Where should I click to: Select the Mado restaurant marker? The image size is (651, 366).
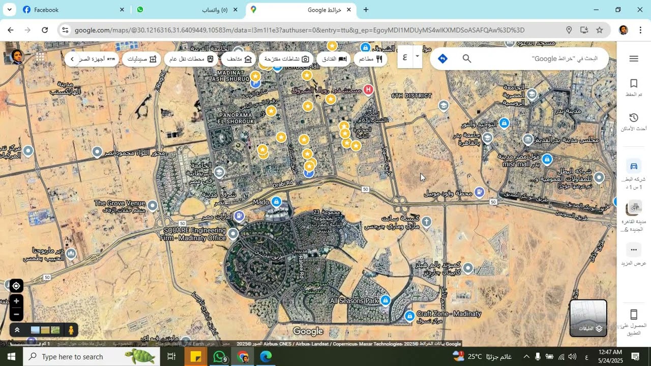(276, 202)
